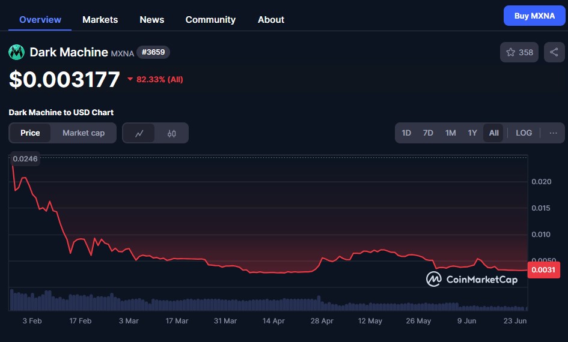Click the #3659 rank badge
The width and height of the screenshot is (568, 342).
tap(153, 52)
